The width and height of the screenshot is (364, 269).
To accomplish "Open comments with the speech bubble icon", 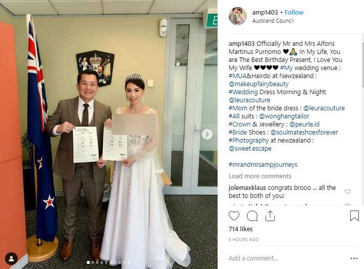I will pos(252,216).
